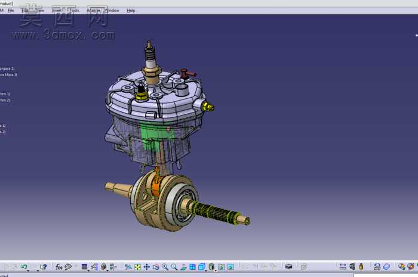Click the Normal View icon
This screenshot has width=418, height=277.
[183, 267]
